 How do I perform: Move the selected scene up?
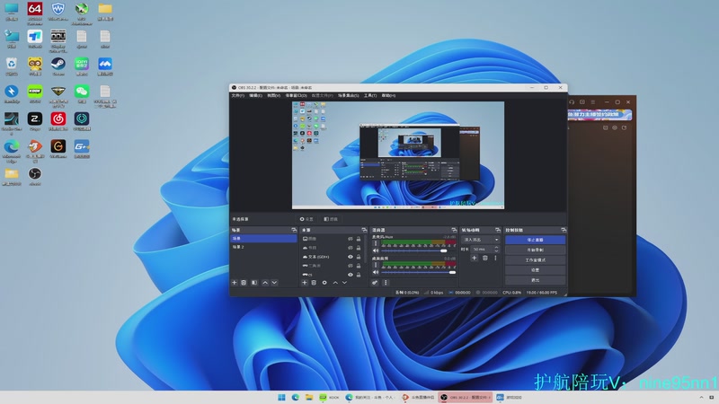point(265,283)
